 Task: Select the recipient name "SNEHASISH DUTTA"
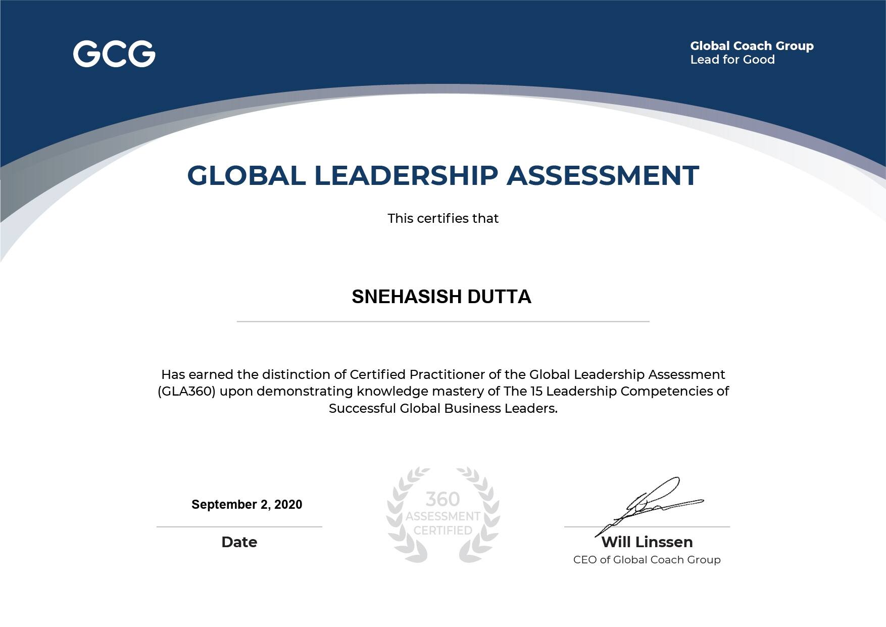[441, 297]
